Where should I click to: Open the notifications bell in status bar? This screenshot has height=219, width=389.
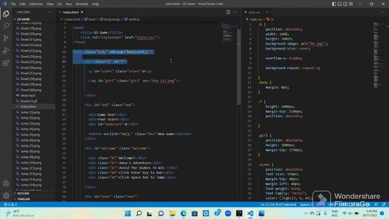pos(384,204)
